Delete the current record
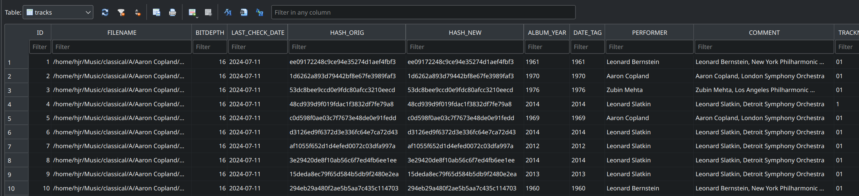 tap(208, 12)
